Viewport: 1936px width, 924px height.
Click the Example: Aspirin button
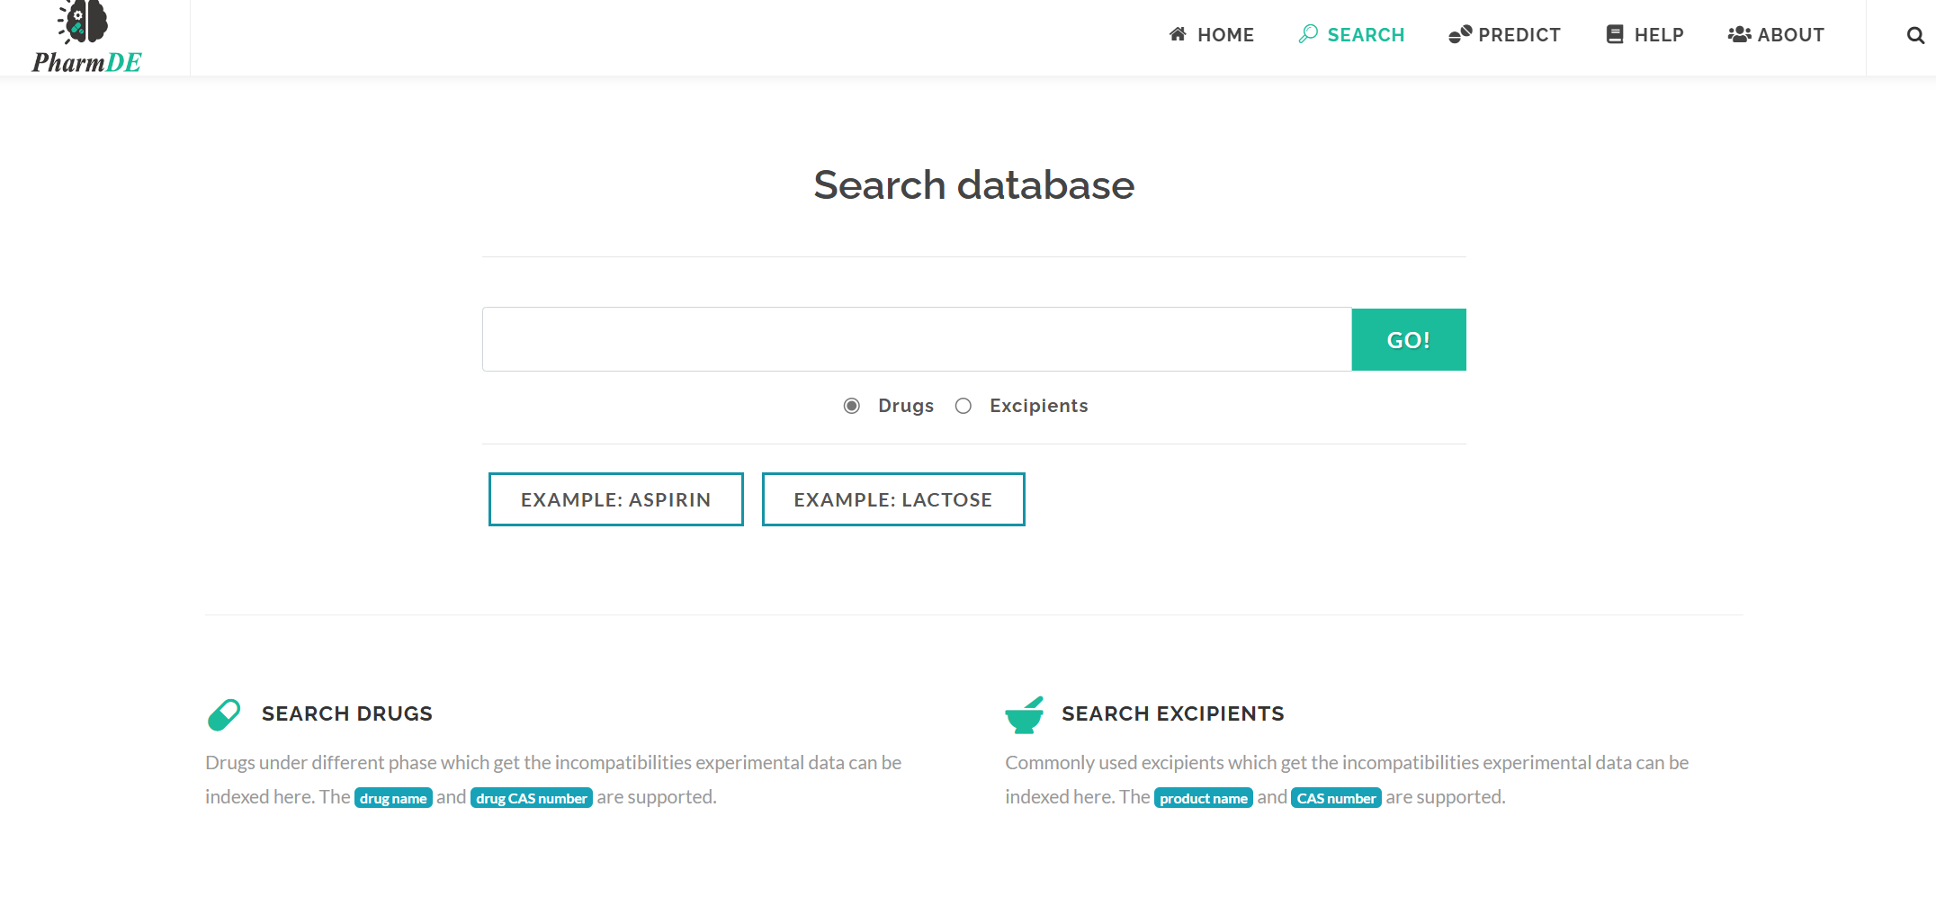coord(616,499)
